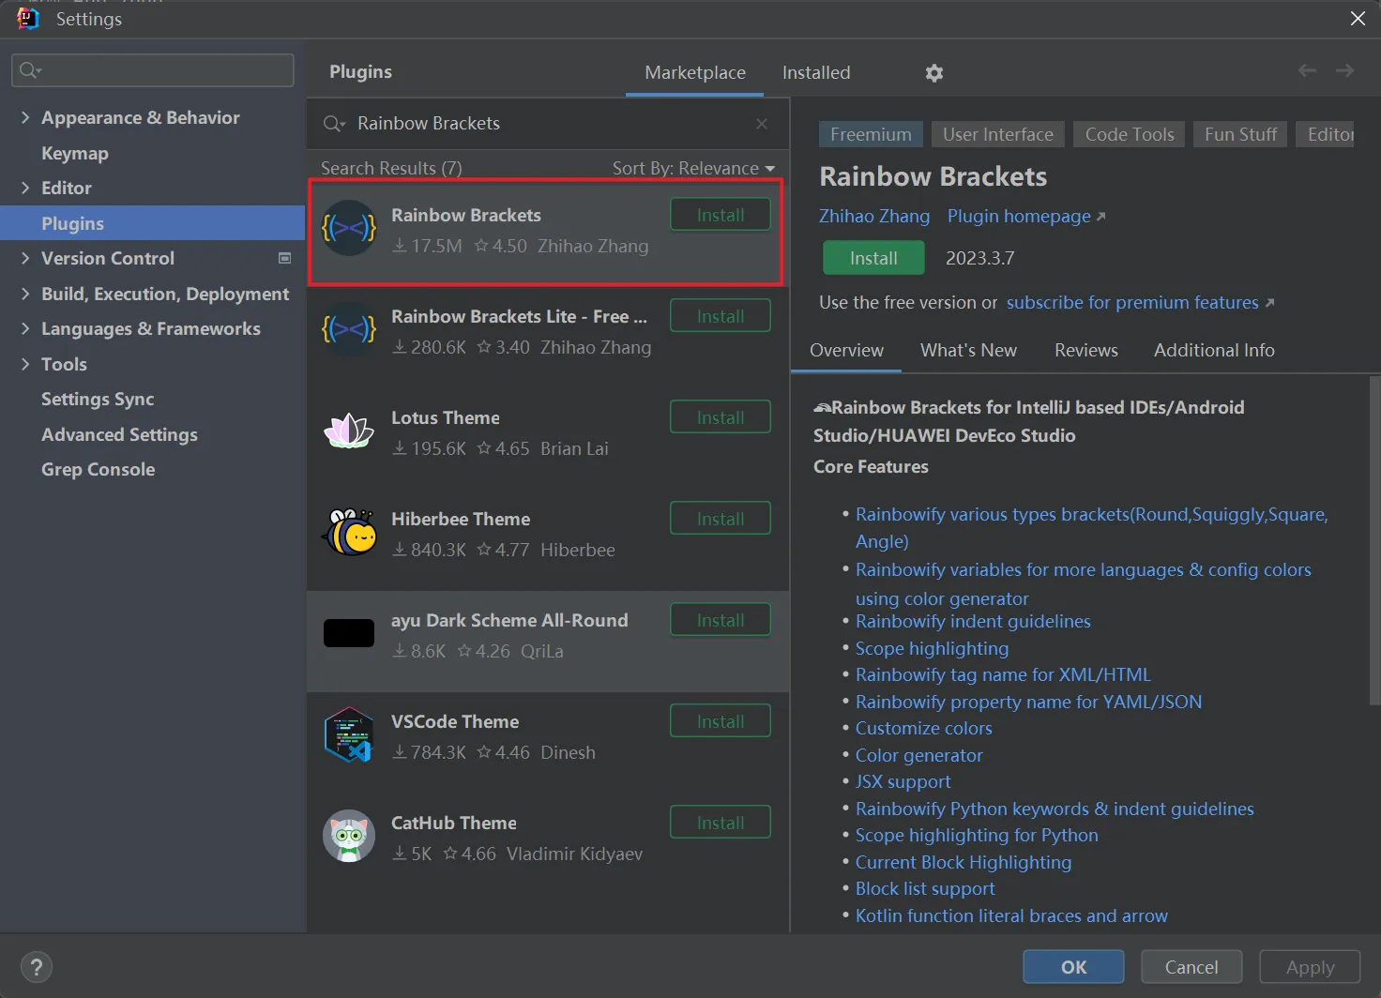
Task: Click the plugin description vertical scrollbar
Action: [1374, 540]
